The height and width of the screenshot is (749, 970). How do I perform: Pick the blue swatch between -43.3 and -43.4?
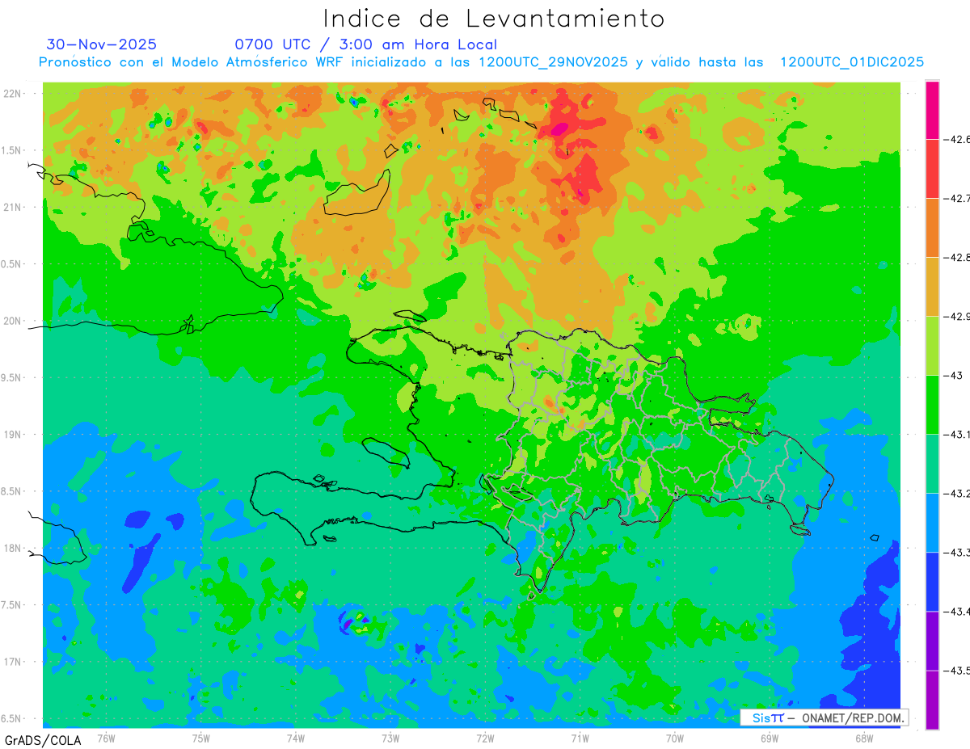(932, 582)
